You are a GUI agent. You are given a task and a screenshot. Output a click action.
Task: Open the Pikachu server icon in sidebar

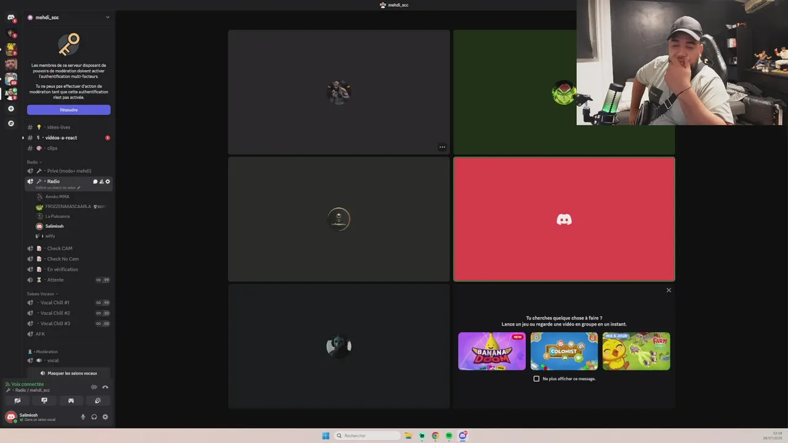point(10,49)
